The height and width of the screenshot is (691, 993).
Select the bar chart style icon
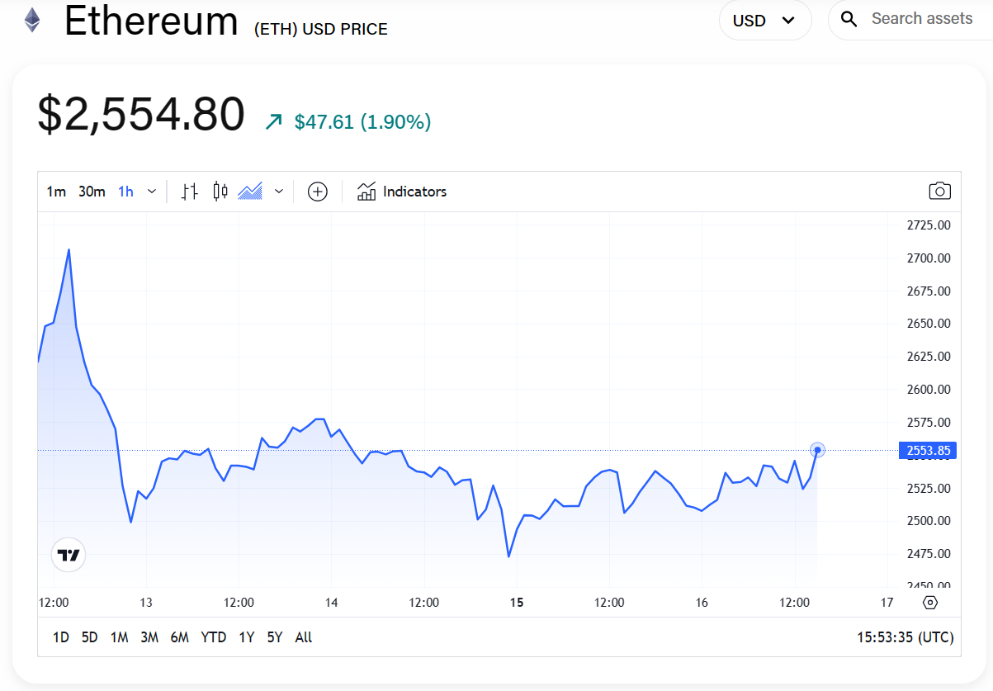point(188,191)
